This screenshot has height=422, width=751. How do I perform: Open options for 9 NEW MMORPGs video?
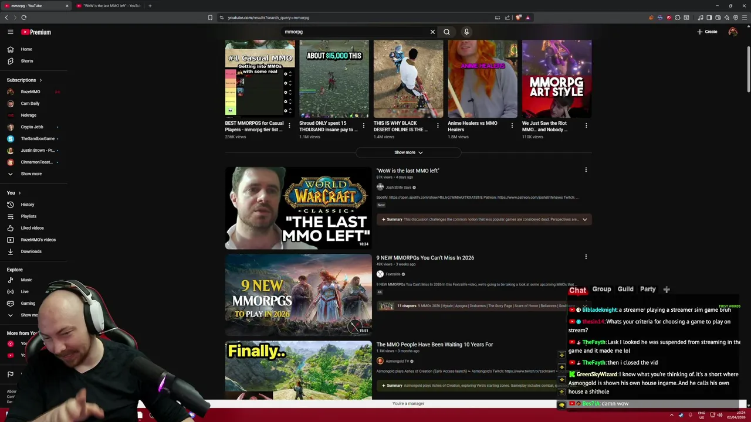point(586,257)
